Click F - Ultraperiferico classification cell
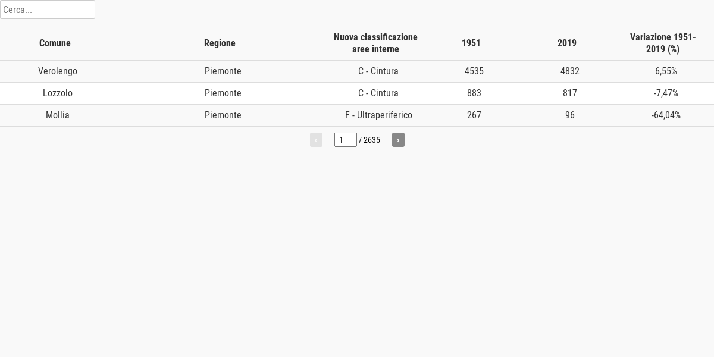This screenshot has height=357, width=714. [x=378, y=115]
